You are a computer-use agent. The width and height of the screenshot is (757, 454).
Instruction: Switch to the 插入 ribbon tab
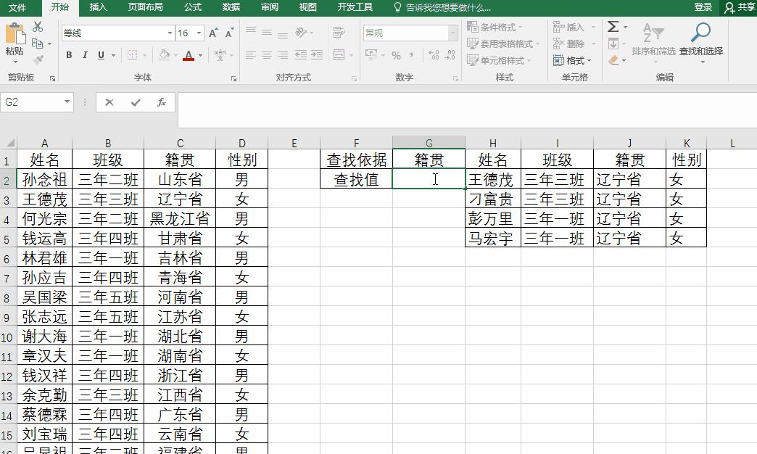[98, 7]
